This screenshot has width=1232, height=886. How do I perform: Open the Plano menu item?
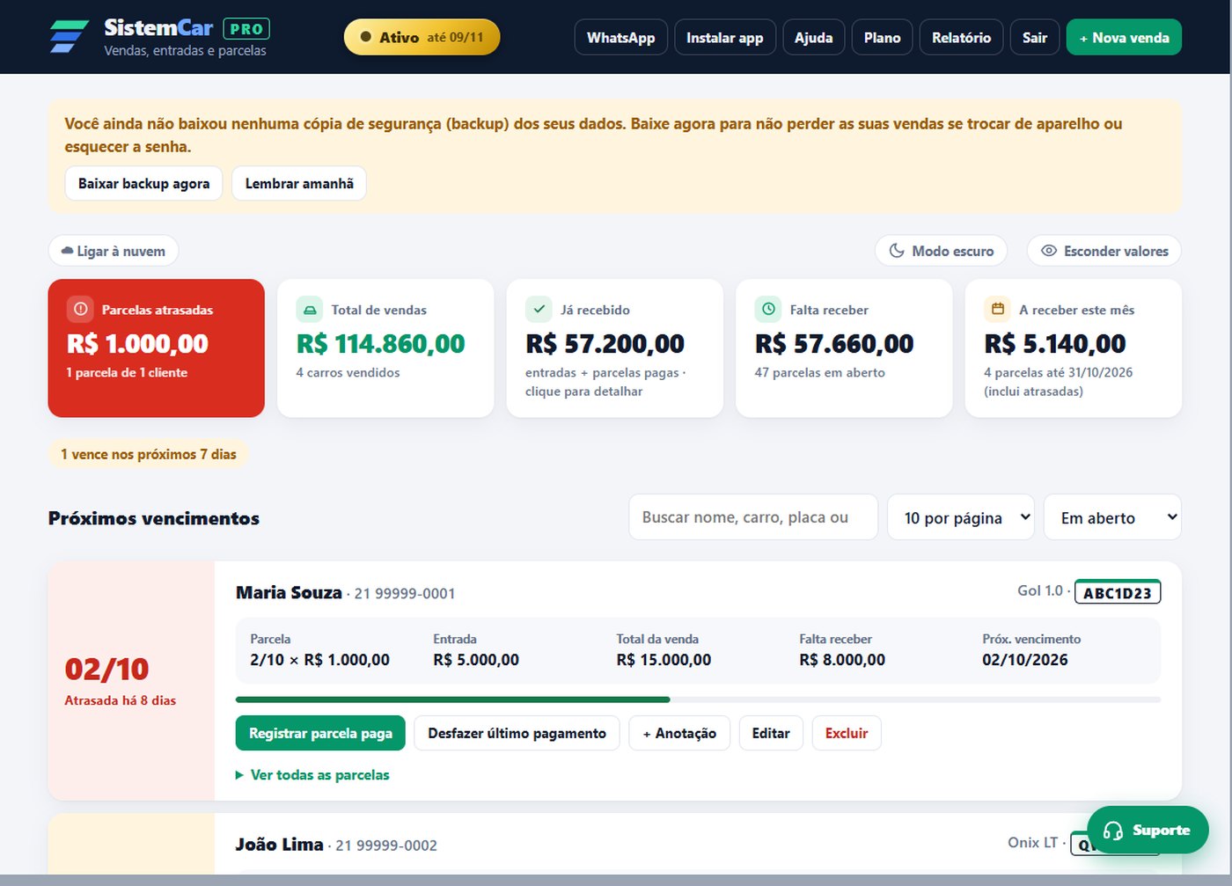click(x=882, y=37)
